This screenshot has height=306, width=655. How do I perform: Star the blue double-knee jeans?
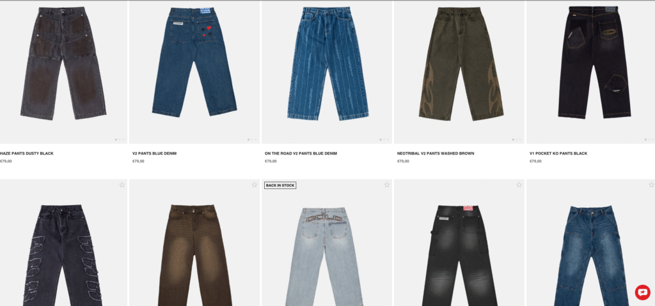point(651,185)
